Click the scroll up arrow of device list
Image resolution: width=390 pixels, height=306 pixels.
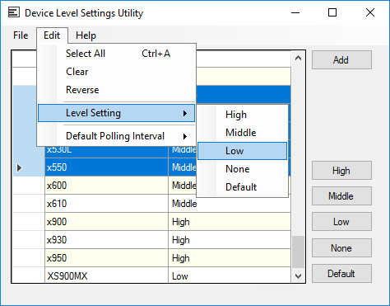(298, 58)
